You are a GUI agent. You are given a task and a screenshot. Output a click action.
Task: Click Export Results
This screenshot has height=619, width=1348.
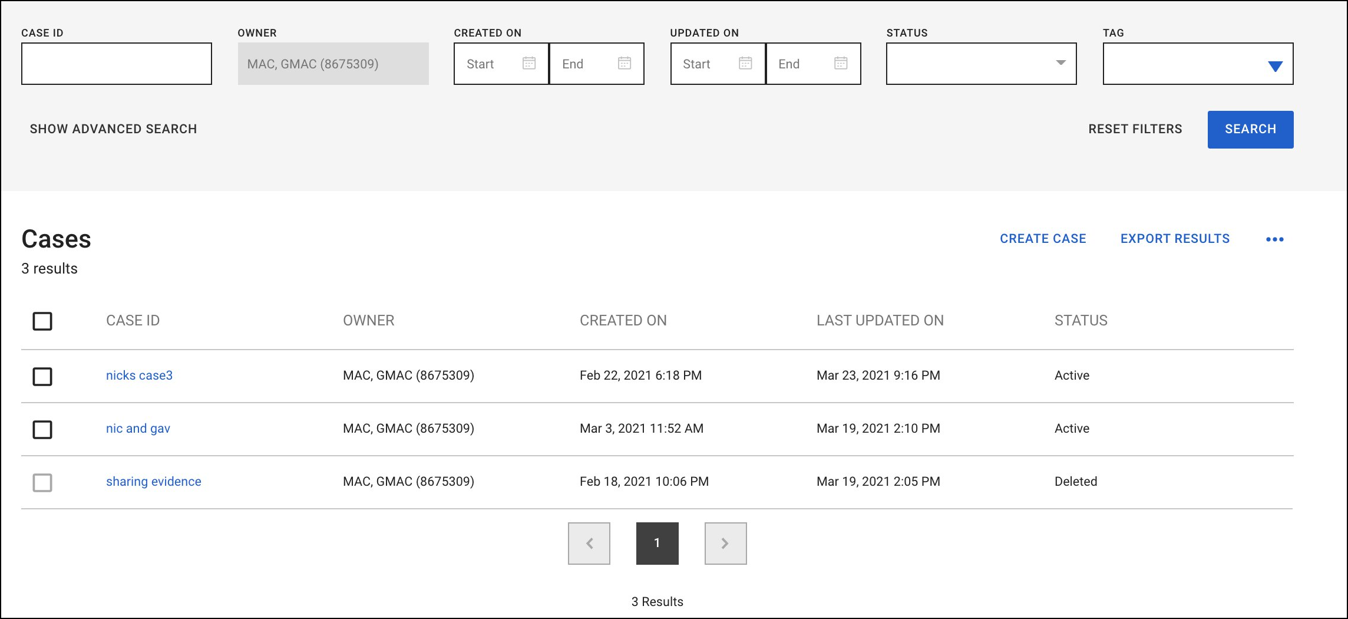tap(1175, 239)
